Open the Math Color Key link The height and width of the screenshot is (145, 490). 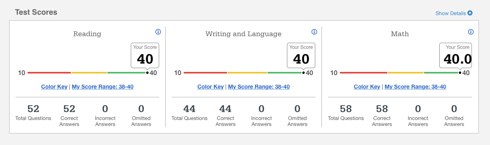(367, 87)
